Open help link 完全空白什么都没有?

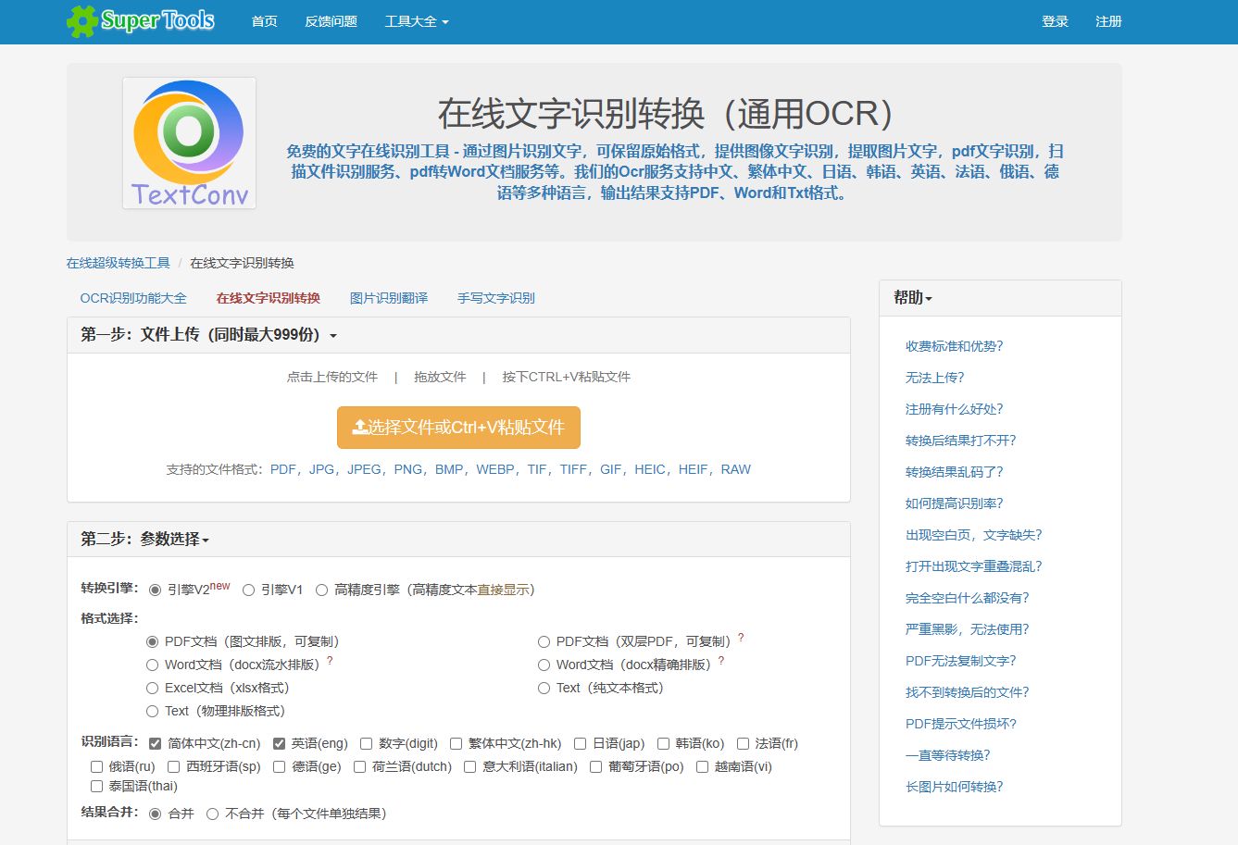(x=968, y=598)
